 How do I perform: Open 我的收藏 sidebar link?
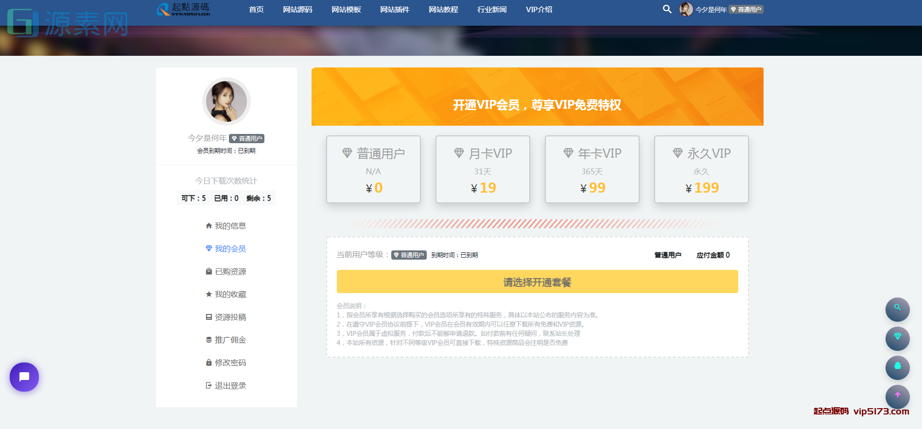click(x=230, y=294)
